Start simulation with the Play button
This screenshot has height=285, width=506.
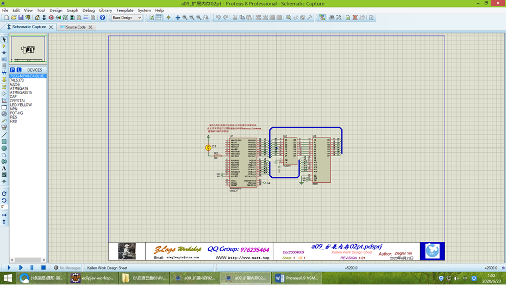click(9, 268)
